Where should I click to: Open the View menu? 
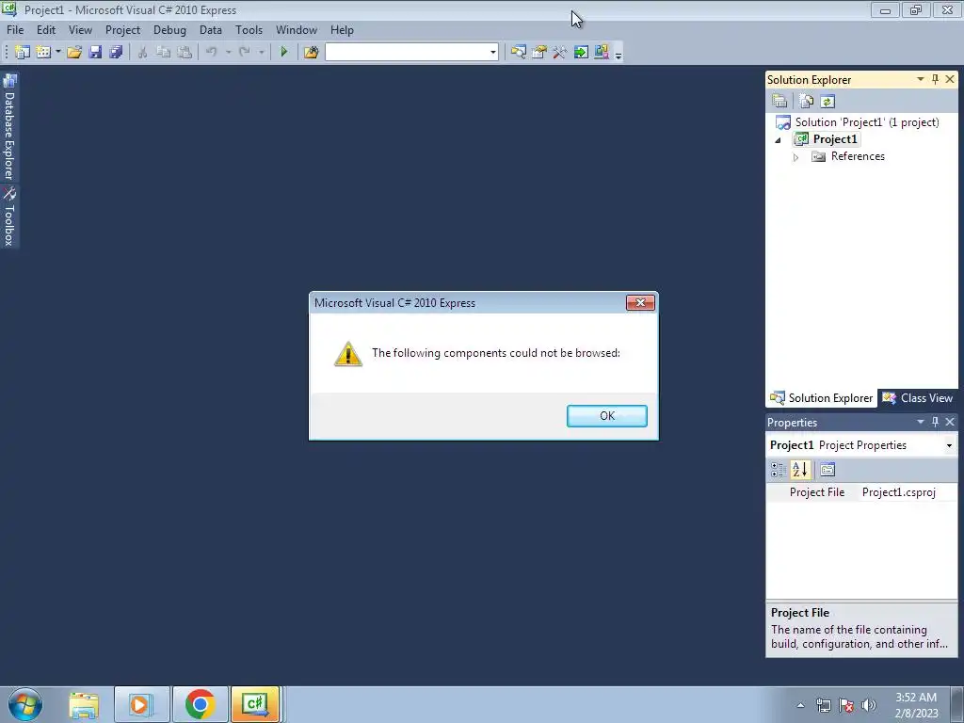(81, 30)
